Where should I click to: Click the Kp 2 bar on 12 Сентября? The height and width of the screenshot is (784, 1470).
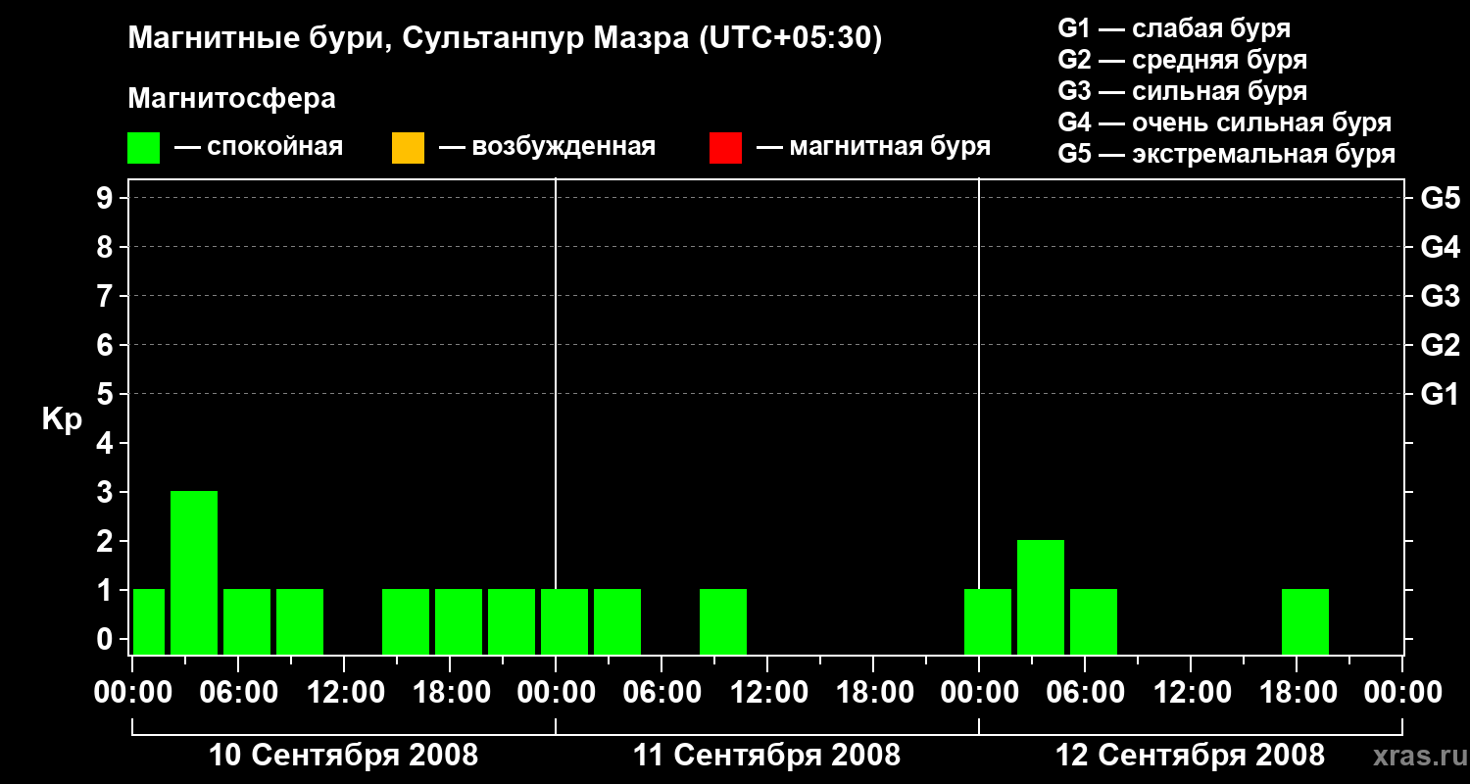pos(1041,597)
